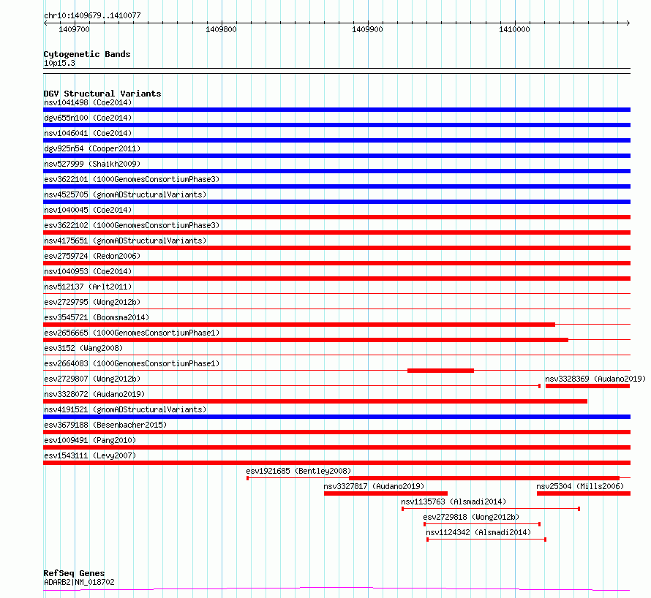Open nsv1040045 (Coe2014) variant label

(88, 210)
